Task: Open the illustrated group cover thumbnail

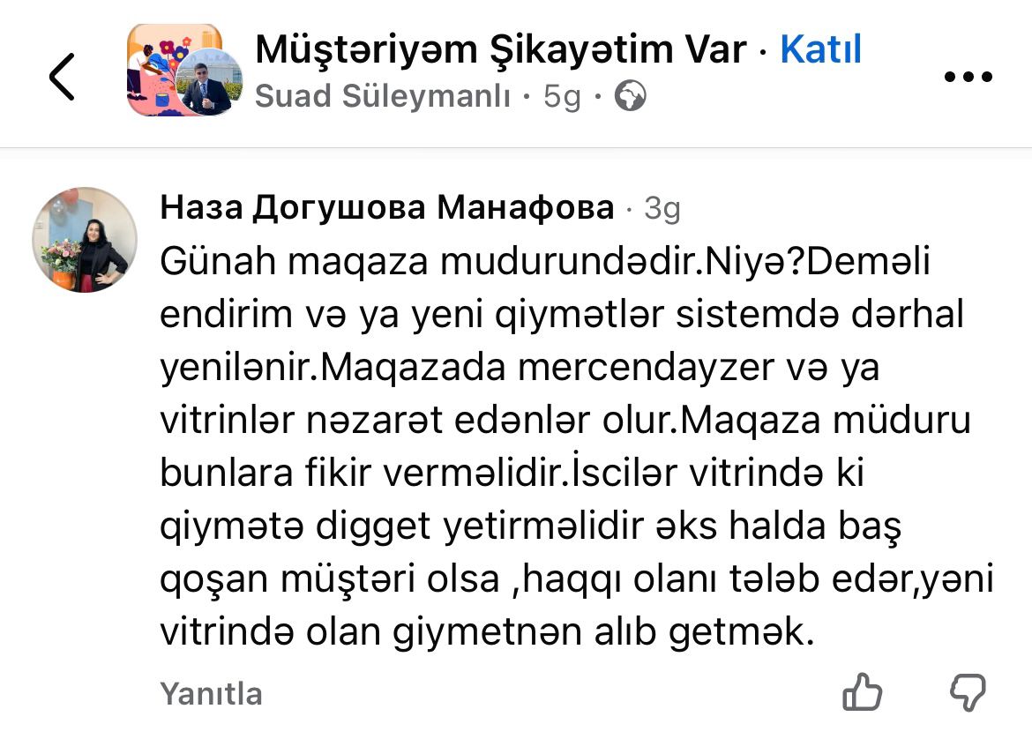Action: [x=165, y=69]
